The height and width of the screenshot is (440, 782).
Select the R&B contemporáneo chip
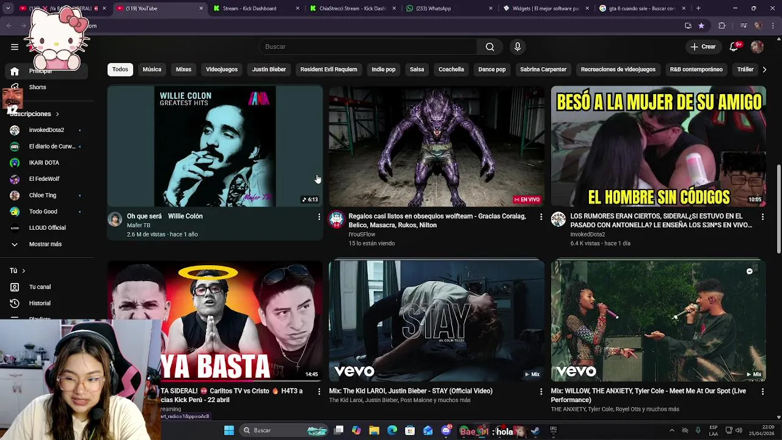(x=696, y=69)
